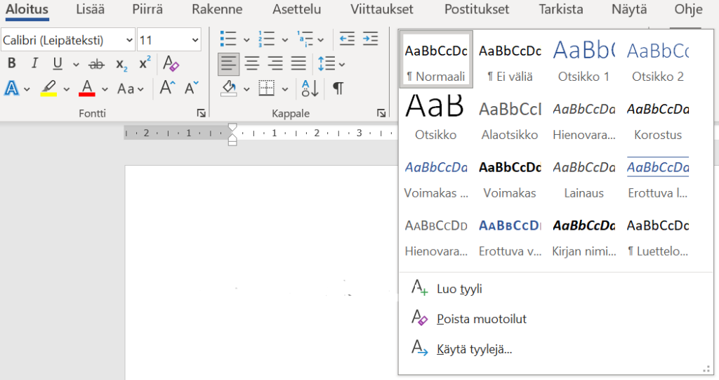This screenshot has height=380, width=719.
Task: Click the sort A-Z paragraph icon
Action: pyautogui.click(x=310, y=89)
